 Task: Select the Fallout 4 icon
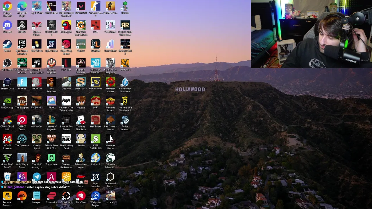(96, 158)
